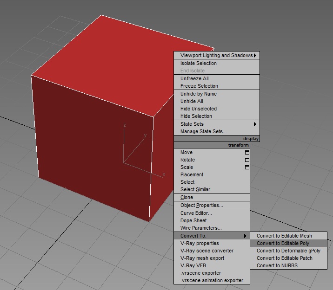Open the Curve Editor...
The height and width of the screenshot is (290, 333).
click(x=212, y=213)
